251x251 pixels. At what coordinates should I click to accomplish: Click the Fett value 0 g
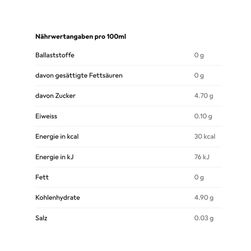click(199, 177)
